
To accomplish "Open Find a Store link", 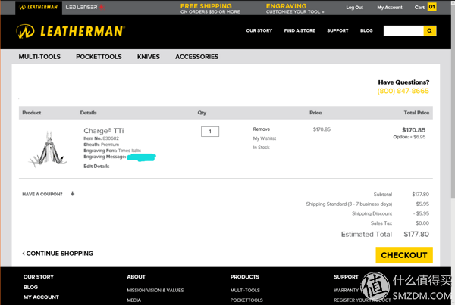I will [x=300, y=30].
